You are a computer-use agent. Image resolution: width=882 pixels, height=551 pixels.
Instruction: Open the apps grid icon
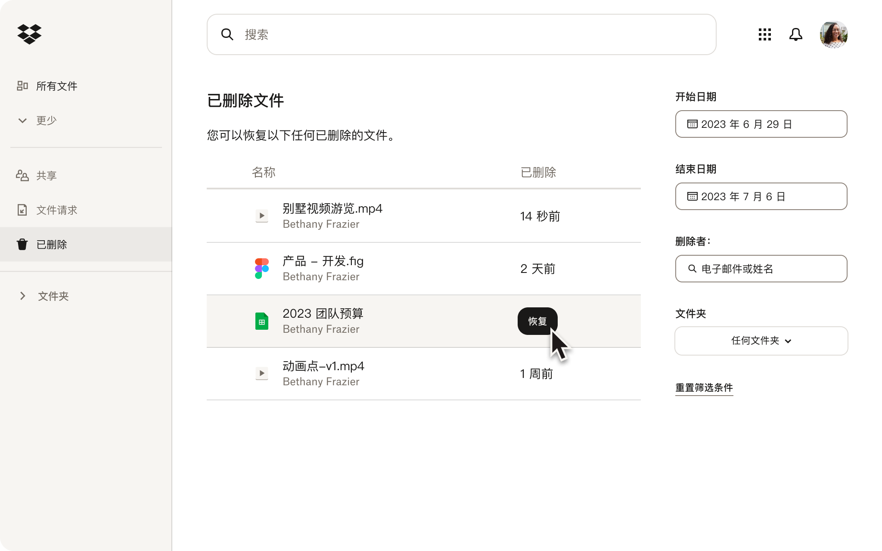tap(765, 34)
